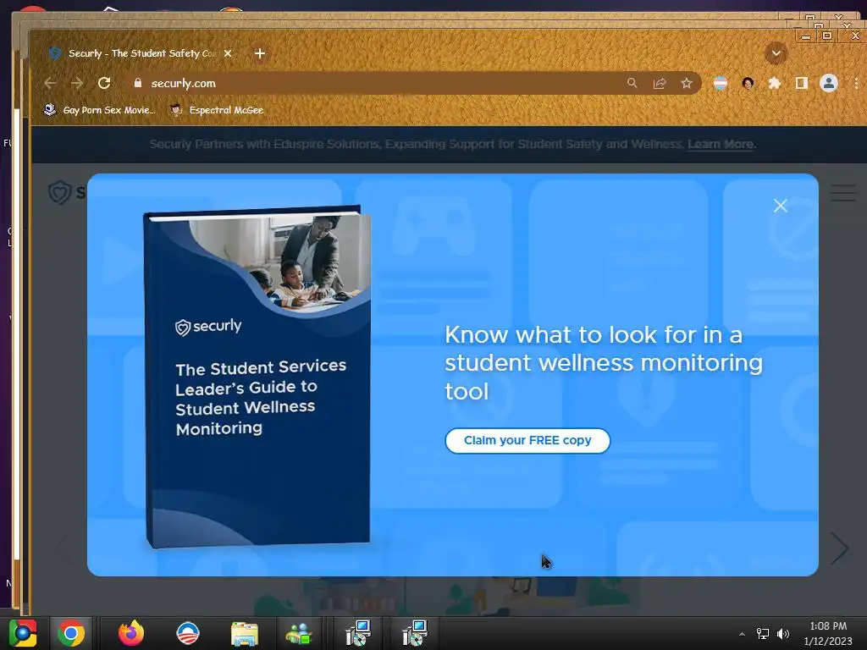Open the clock showing 1:08 PM
867x650 pixels.
coord(828,633)
